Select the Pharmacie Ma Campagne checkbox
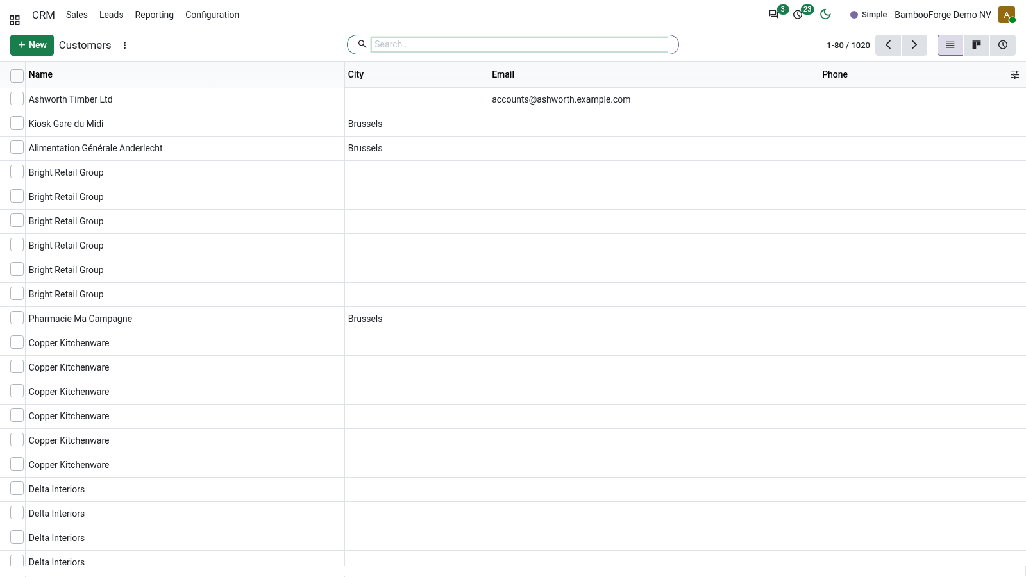This screenshot has height=577, width=1026. [x=17, y=318]
